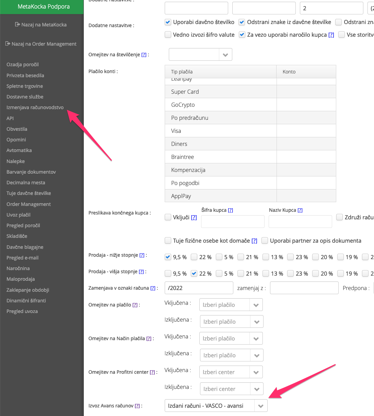
Task: Click the Naziv Kupca input field
Action: 300,221
